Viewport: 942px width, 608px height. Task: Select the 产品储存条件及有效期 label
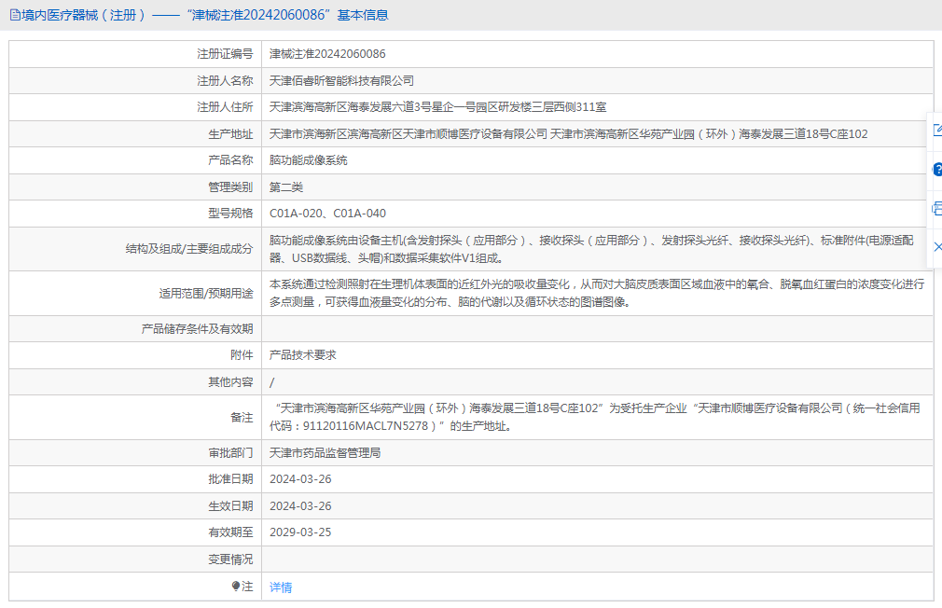coord(197,328)
